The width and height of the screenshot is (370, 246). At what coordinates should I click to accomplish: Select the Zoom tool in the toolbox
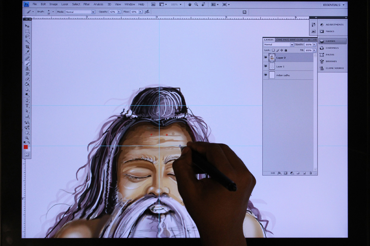27,138
